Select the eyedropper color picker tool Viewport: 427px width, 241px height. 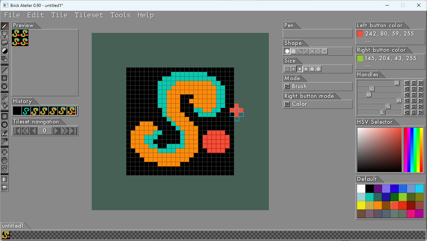coord(4,97)
